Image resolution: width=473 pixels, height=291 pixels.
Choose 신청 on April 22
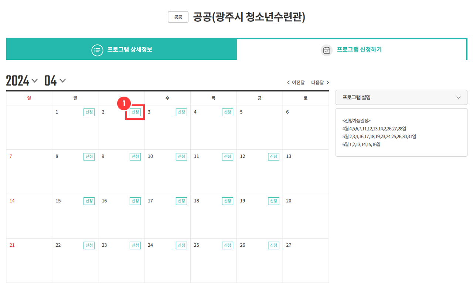click(x=89, y=245)
